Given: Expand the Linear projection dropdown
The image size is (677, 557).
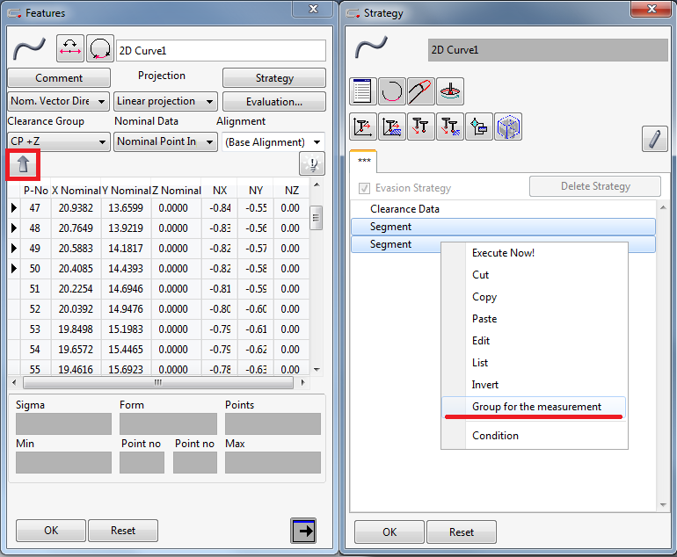Looking at the screenshot, I should pos(166,101).
